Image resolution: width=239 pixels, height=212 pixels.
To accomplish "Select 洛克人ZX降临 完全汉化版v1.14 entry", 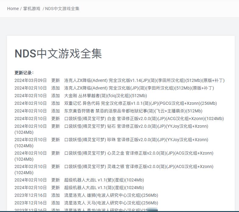I will (x=144, y=80).
